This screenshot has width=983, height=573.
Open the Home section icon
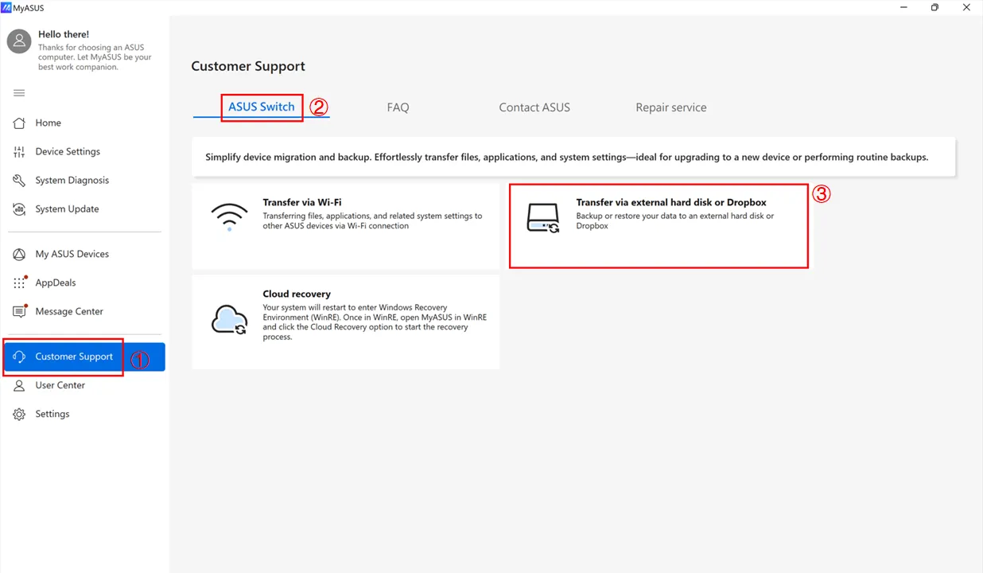click(19, 123)
